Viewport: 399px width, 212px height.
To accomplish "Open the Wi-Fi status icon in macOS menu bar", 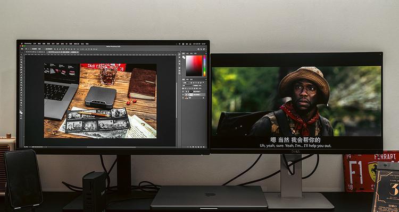I will pyautogui.click(x=180, y=43).
